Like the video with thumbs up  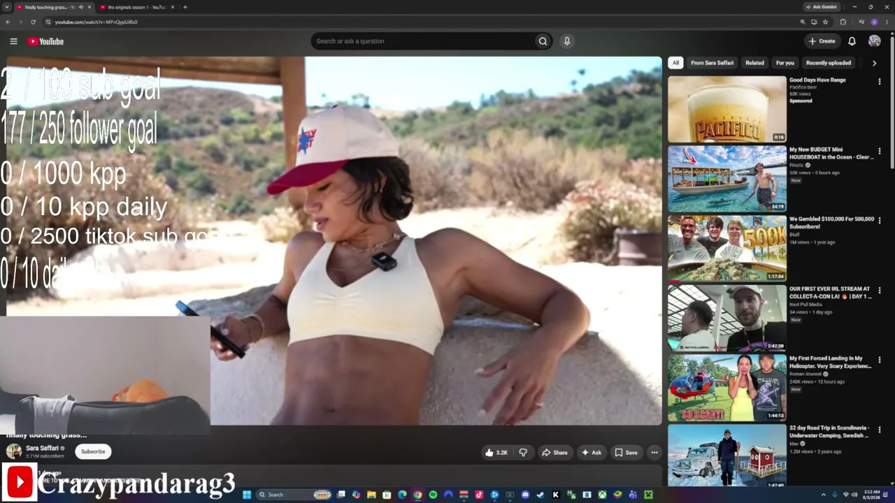pos(496,453)
